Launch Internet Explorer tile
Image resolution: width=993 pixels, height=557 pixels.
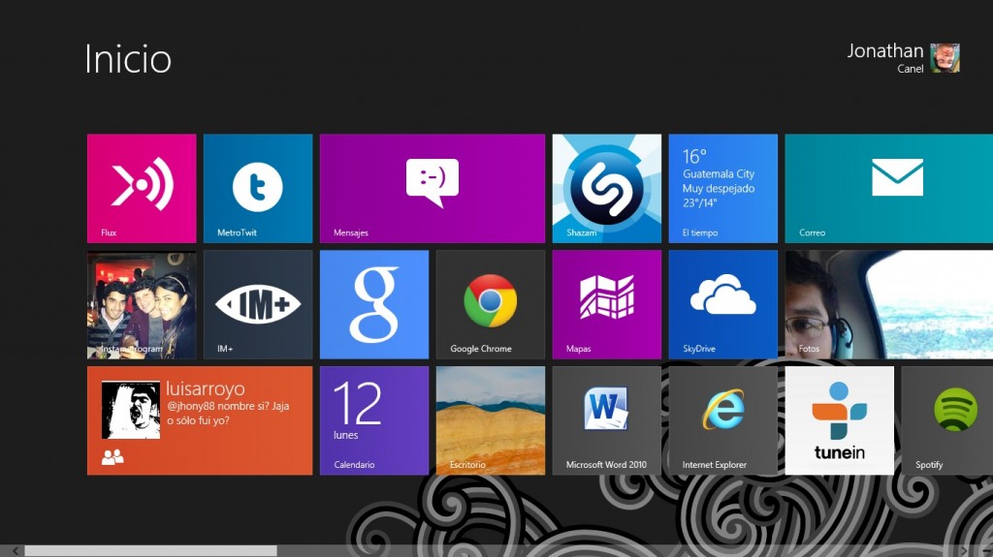click(x=722, y=420)
